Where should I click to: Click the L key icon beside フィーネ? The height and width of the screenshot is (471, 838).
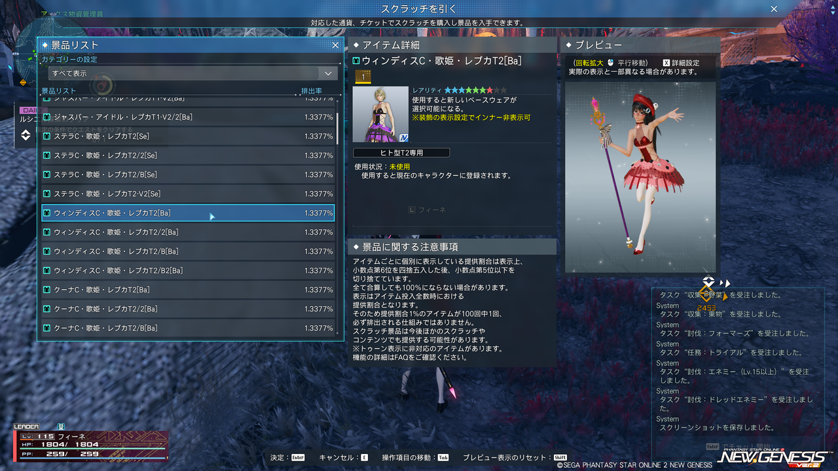412,210
